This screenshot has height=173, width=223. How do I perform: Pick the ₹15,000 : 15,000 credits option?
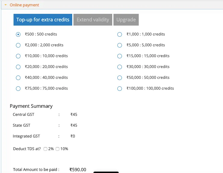(x=119, y=56)
